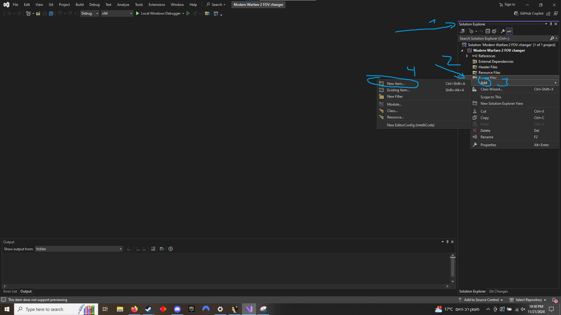Toggle Preview Selected Items in Solution Explorer
561x315 pixels.
509,31
